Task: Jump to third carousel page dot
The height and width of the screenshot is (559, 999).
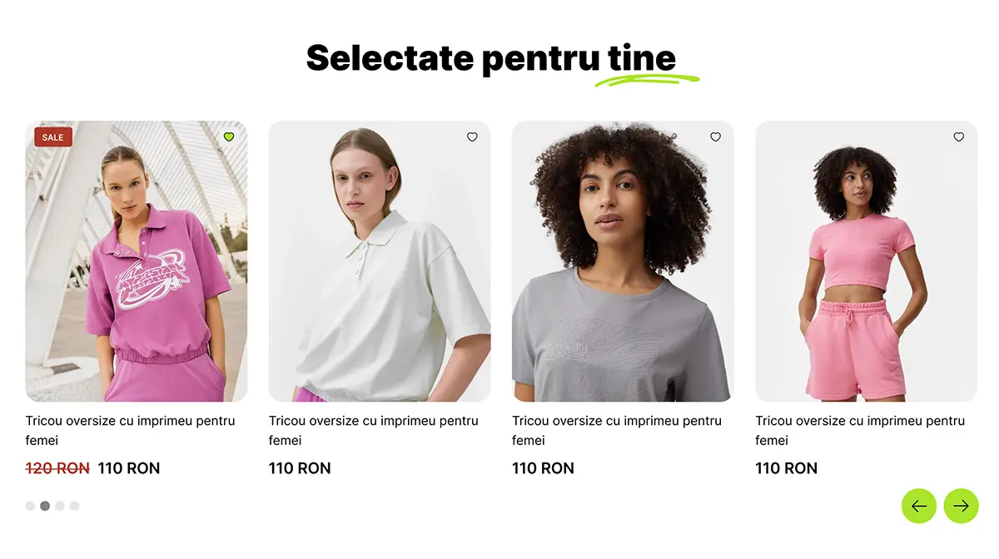Action: (x=60, y=506)
